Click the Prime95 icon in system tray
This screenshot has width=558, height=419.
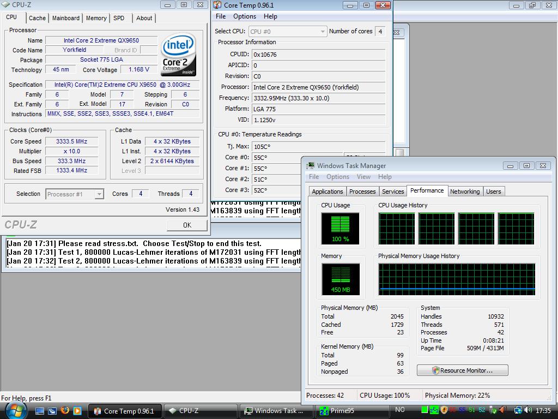[x=434, y=409]
